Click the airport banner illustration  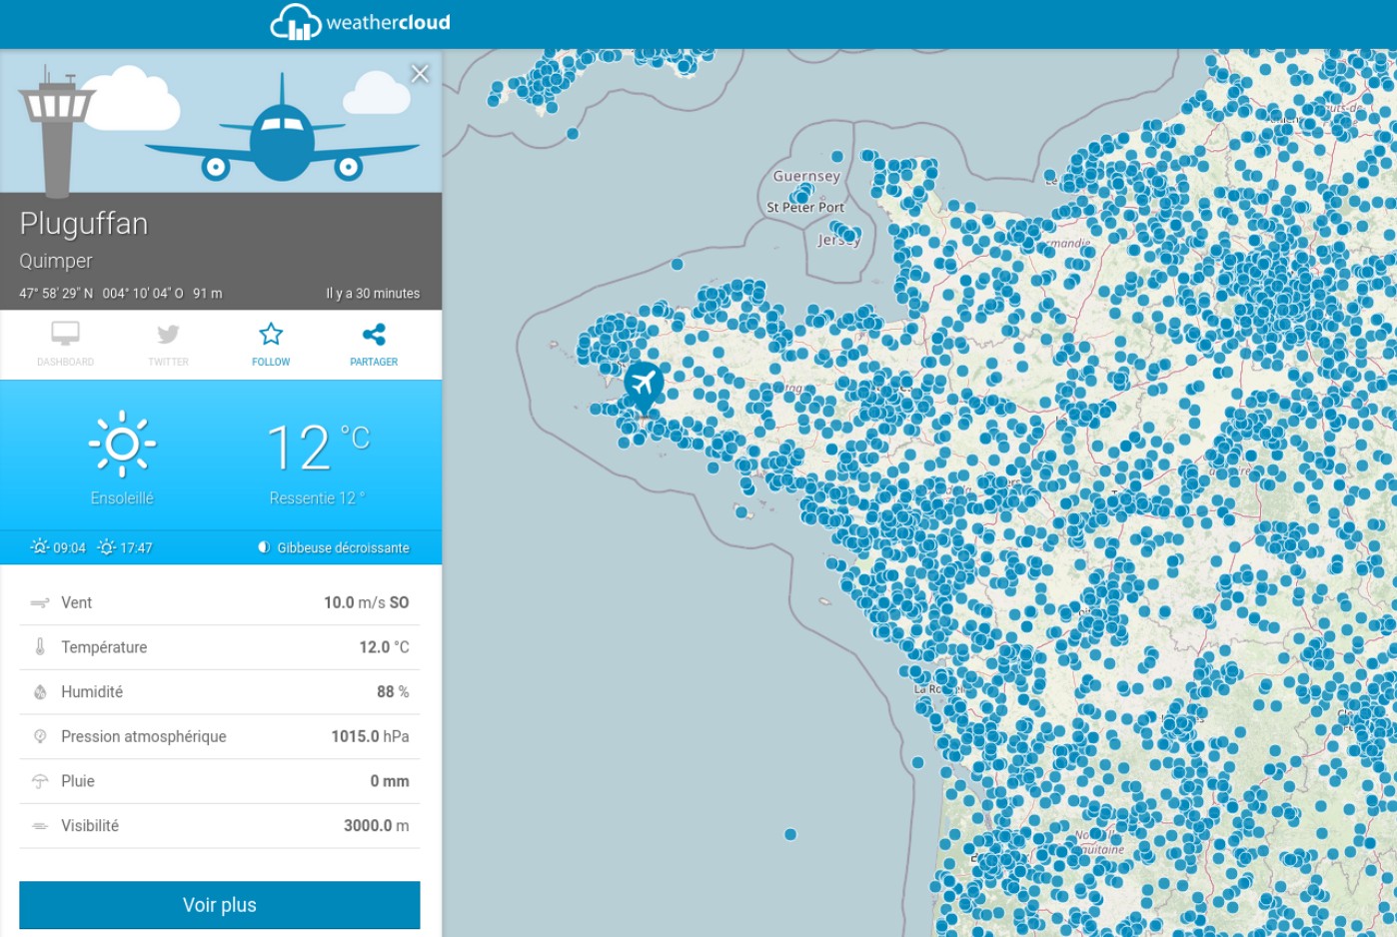[221, 121]
